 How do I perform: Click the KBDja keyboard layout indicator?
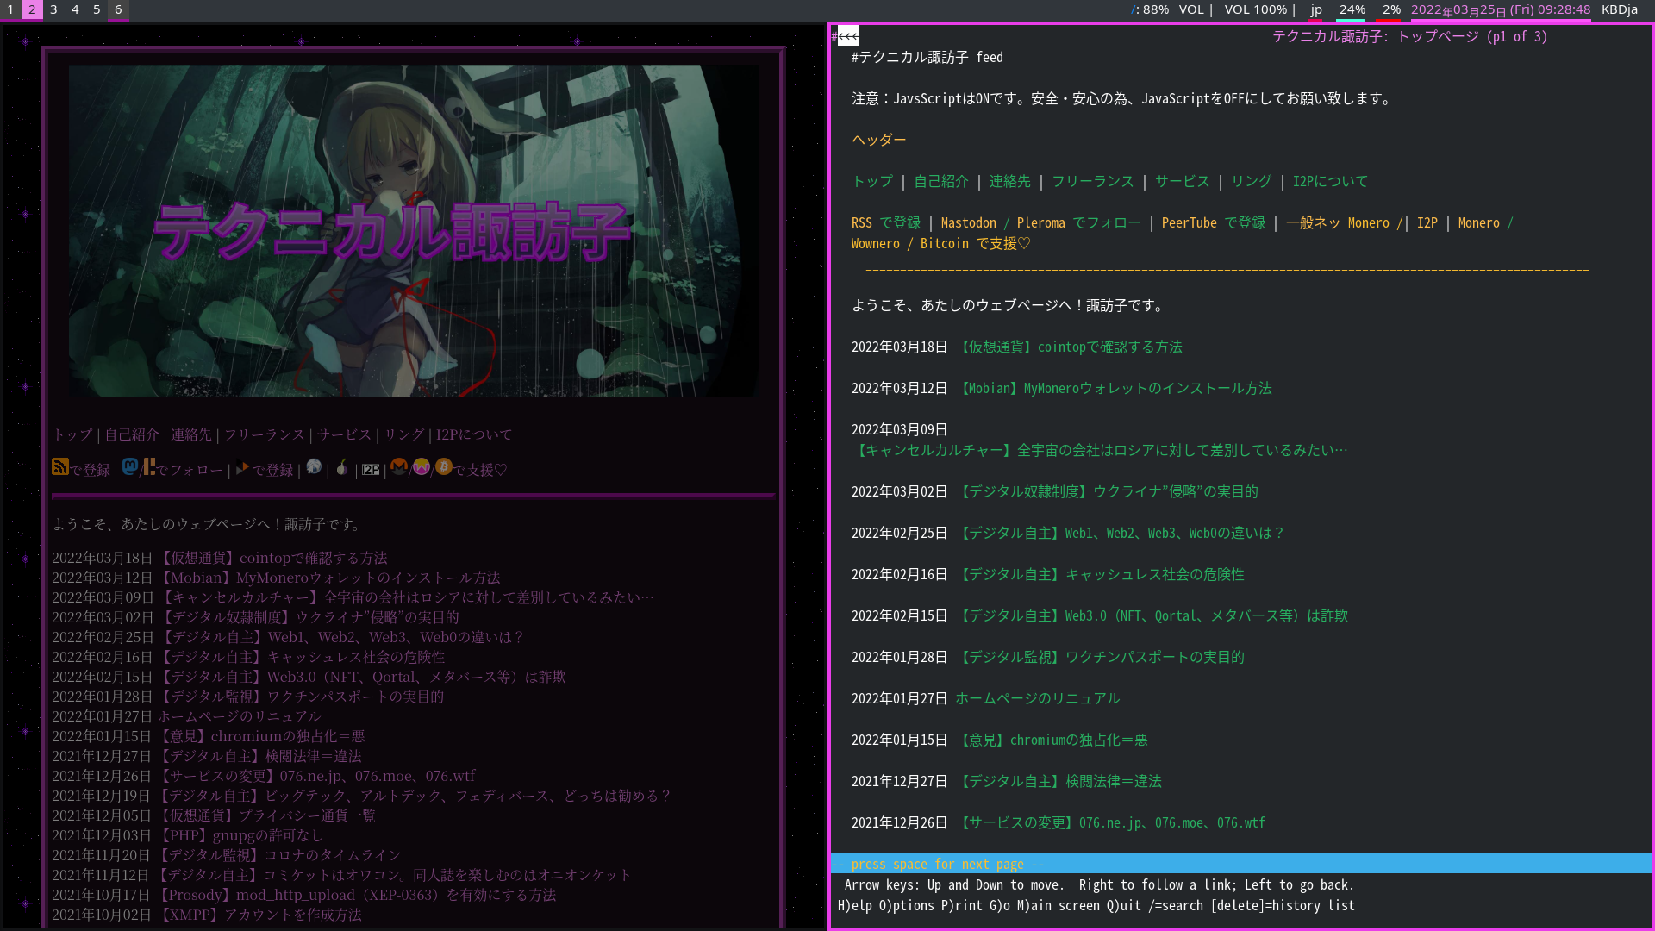tap(1620, 9)
